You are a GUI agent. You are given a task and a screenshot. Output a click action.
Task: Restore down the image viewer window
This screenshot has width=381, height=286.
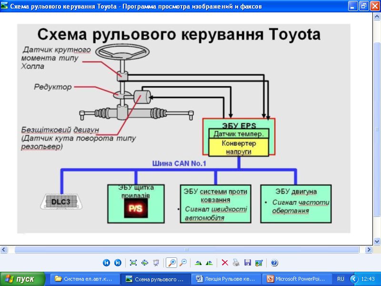[x=363, y=6]
